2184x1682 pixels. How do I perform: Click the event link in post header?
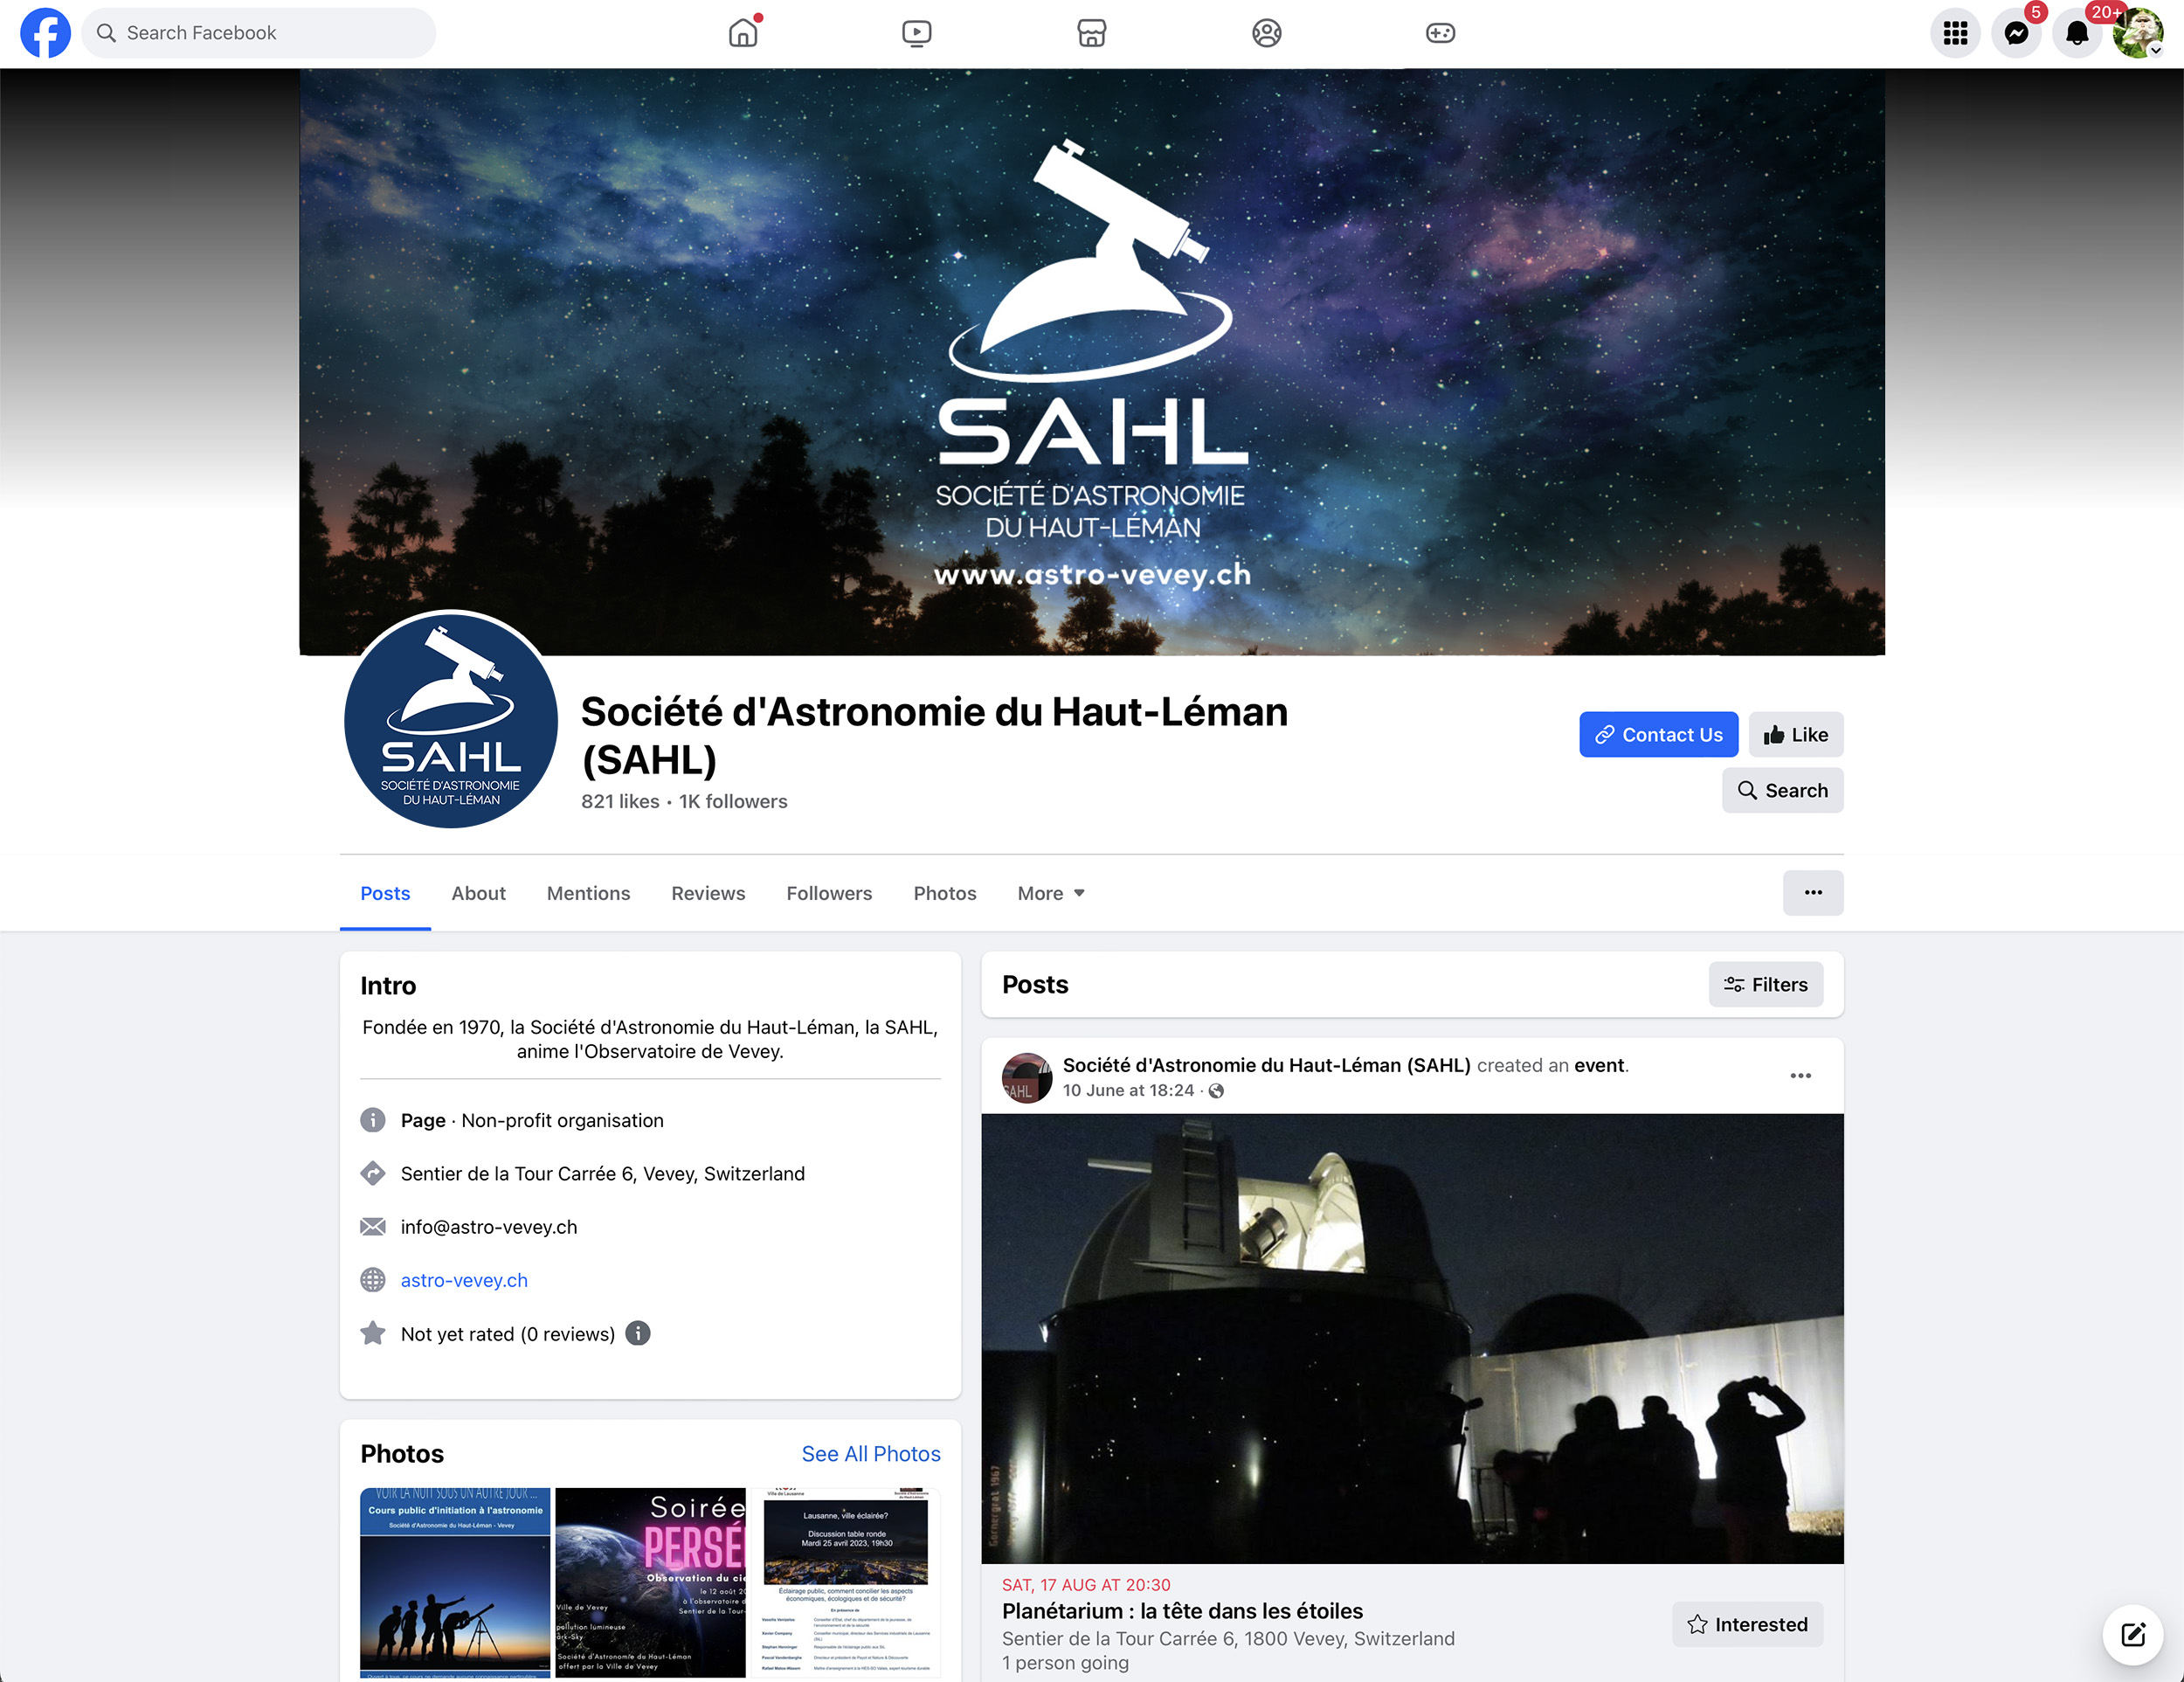click(1599, 1065)
